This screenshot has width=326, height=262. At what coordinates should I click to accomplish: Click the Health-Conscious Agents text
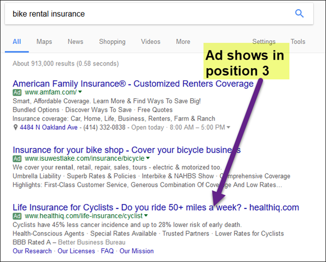48,234
